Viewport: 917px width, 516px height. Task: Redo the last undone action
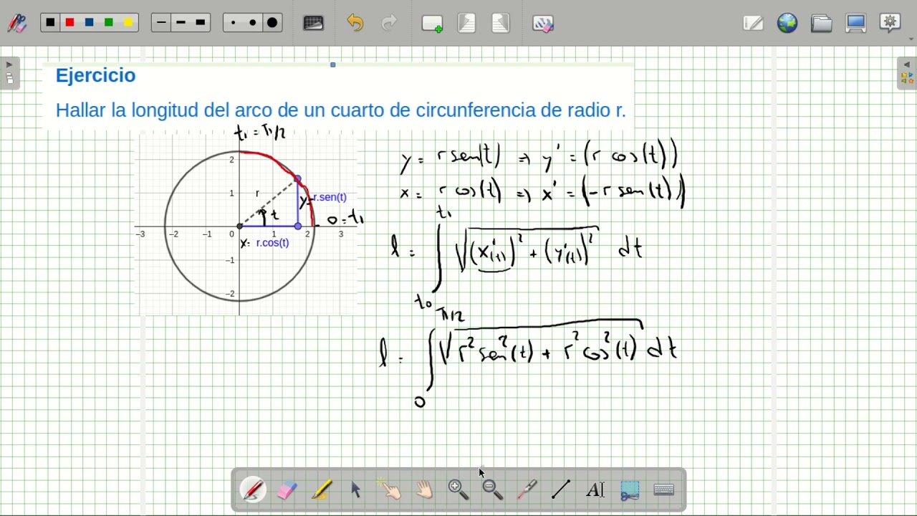[x=389, y=23]
